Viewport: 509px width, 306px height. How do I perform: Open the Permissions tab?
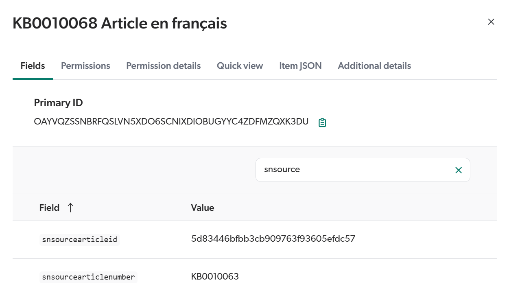[85, 66]
